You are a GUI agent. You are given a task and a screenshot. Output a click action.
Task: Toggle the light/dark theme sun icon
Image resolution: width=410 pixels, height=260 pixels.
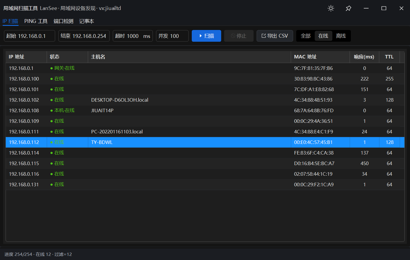click(331, 8)
